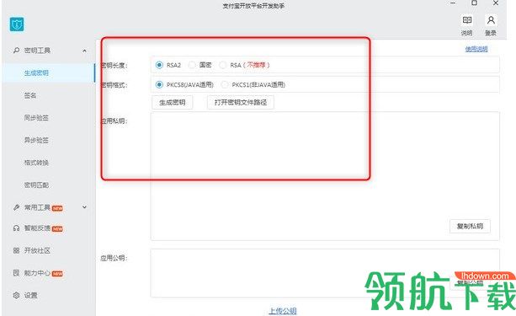Image resolution: width=516 pixels, height=316 pixels.
Task: Click the 密钥工具 key icon
Action: tap(16, 51)
